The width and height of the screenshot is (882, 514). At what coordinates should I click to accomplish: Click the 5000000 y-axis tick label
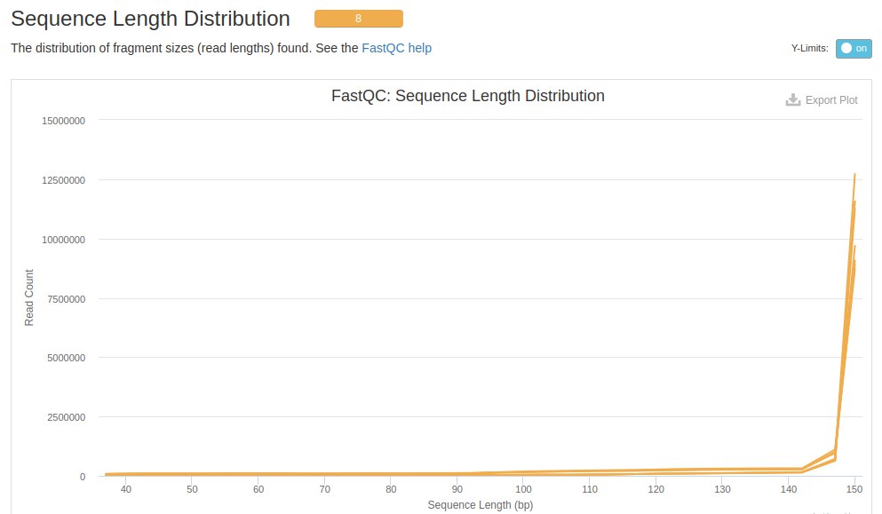coord(66,359)
